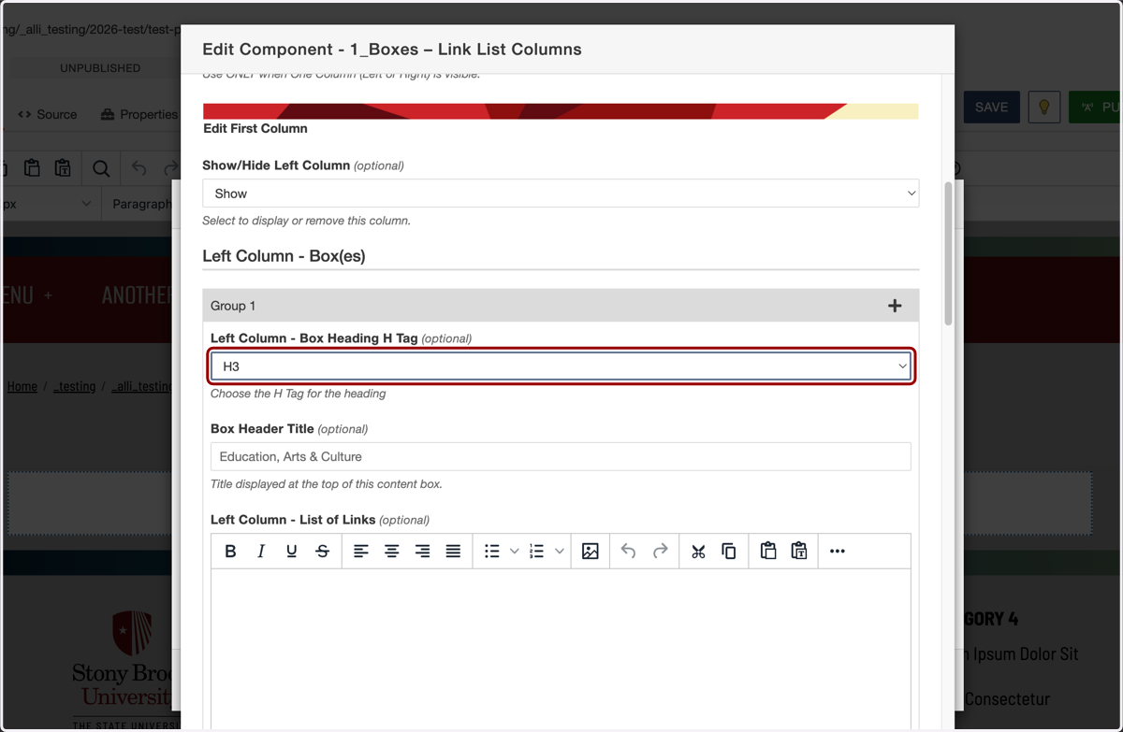Insert a bulleted list
The width and height of the screenshot is (1123, 732).
[492, 552]
